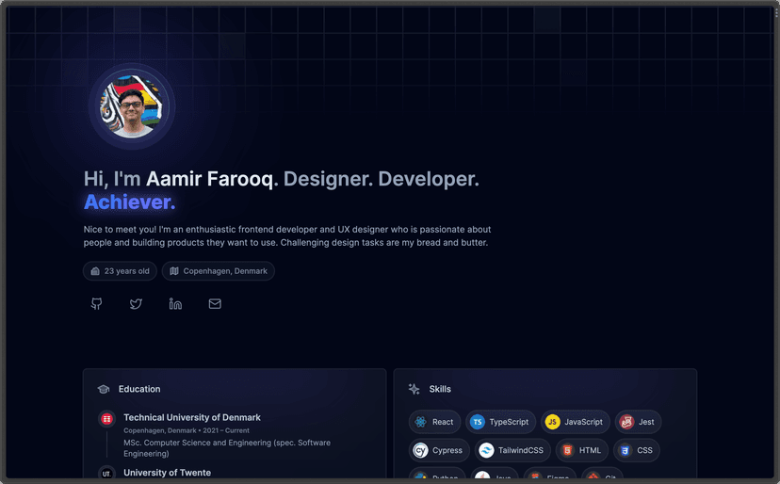Select the TailwindCSS skill chip
780x484 pixels.
click(x=512, y=450)
